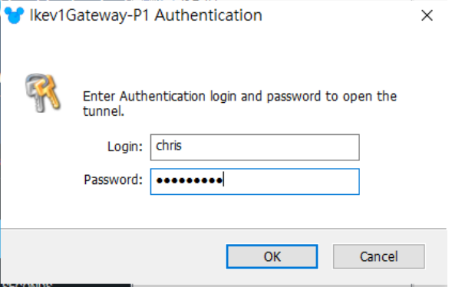This screenshot has height=287, width=452.
Task: Click the masked password dots
Action: point(189,180)
